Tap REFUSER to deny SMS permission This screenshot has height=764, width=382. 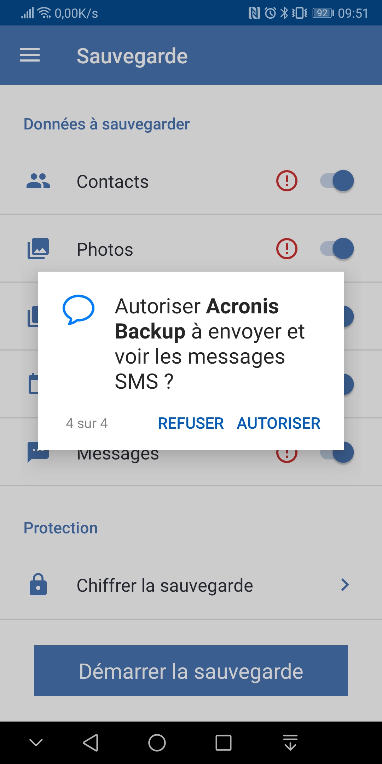tap(191, 423)
